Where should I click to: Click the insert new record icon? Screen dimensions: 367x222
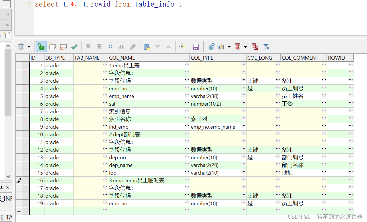(x=52, y=46)
